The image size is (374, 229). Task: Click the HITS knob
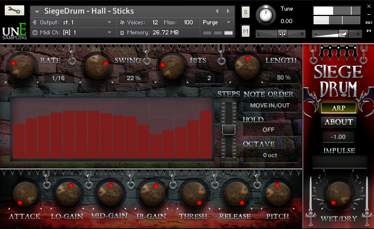172,67
